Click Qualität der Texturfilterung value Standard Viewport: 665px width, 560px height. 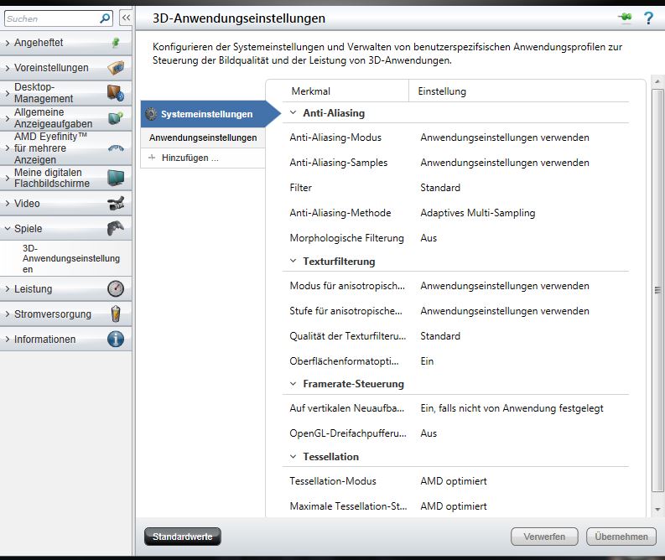click(440, 335)
